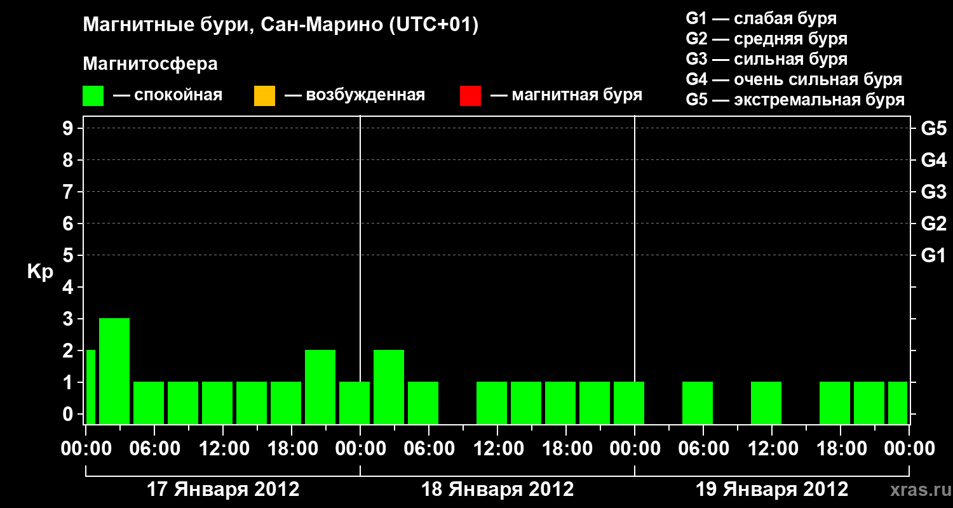Image resolution: width=953 pixels, height=508 pixels.
Task: Select the Kp 1 bar above 12:00 on 19 January
Action: point(766,403)
